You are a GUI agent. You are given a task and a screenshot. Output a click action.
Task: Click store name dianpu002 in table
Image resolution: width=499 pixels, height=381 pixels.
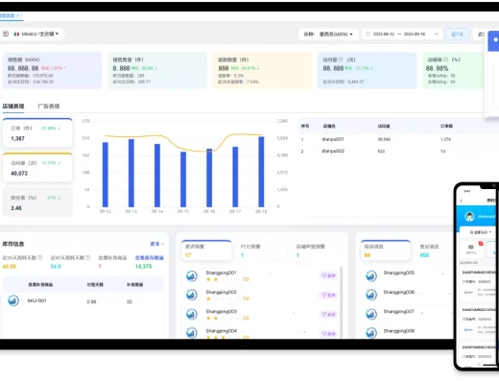[x=333, y=151]
